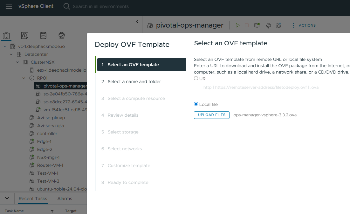The width and height of the screenshot is (350, 214).
Task: Collapse the Datacenter tree node
Action: coord(11,54)
